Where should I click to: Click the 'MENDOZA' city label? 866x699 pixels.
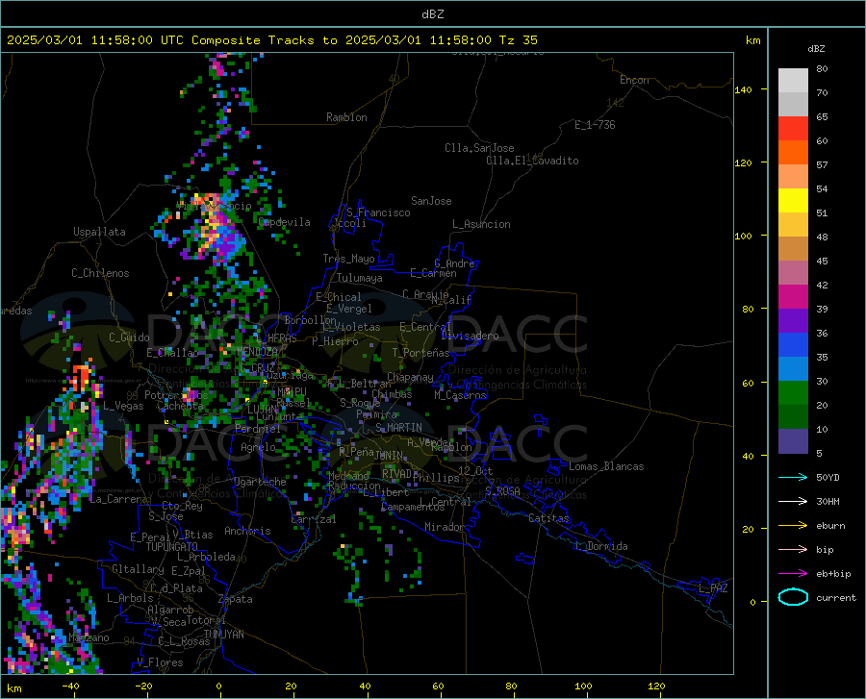tap(257, 352)
